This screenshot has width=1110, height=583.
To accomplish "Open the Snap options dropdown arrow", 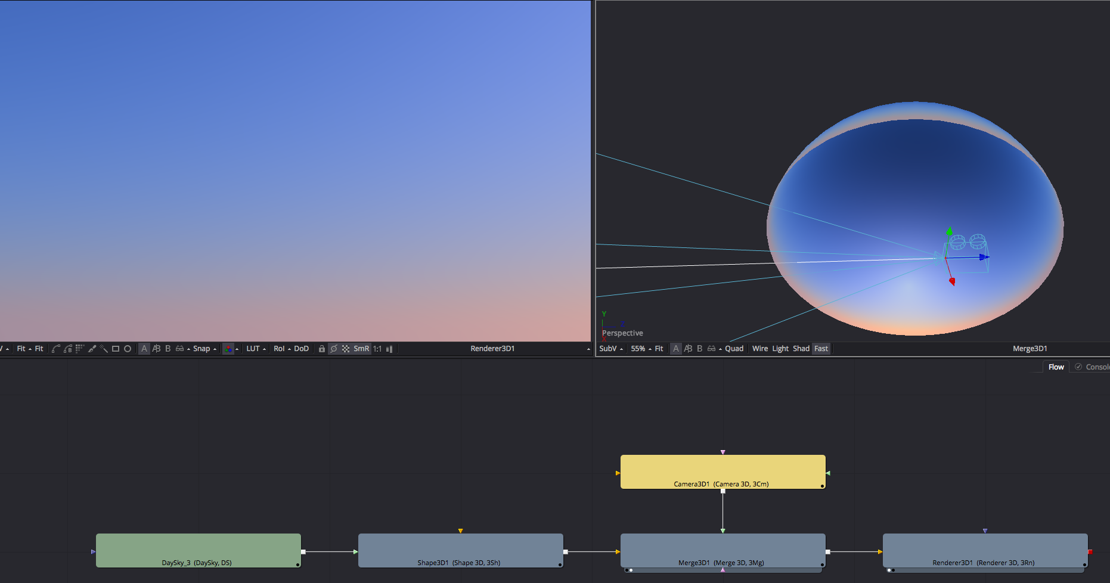I will click(x=215, y=349).
